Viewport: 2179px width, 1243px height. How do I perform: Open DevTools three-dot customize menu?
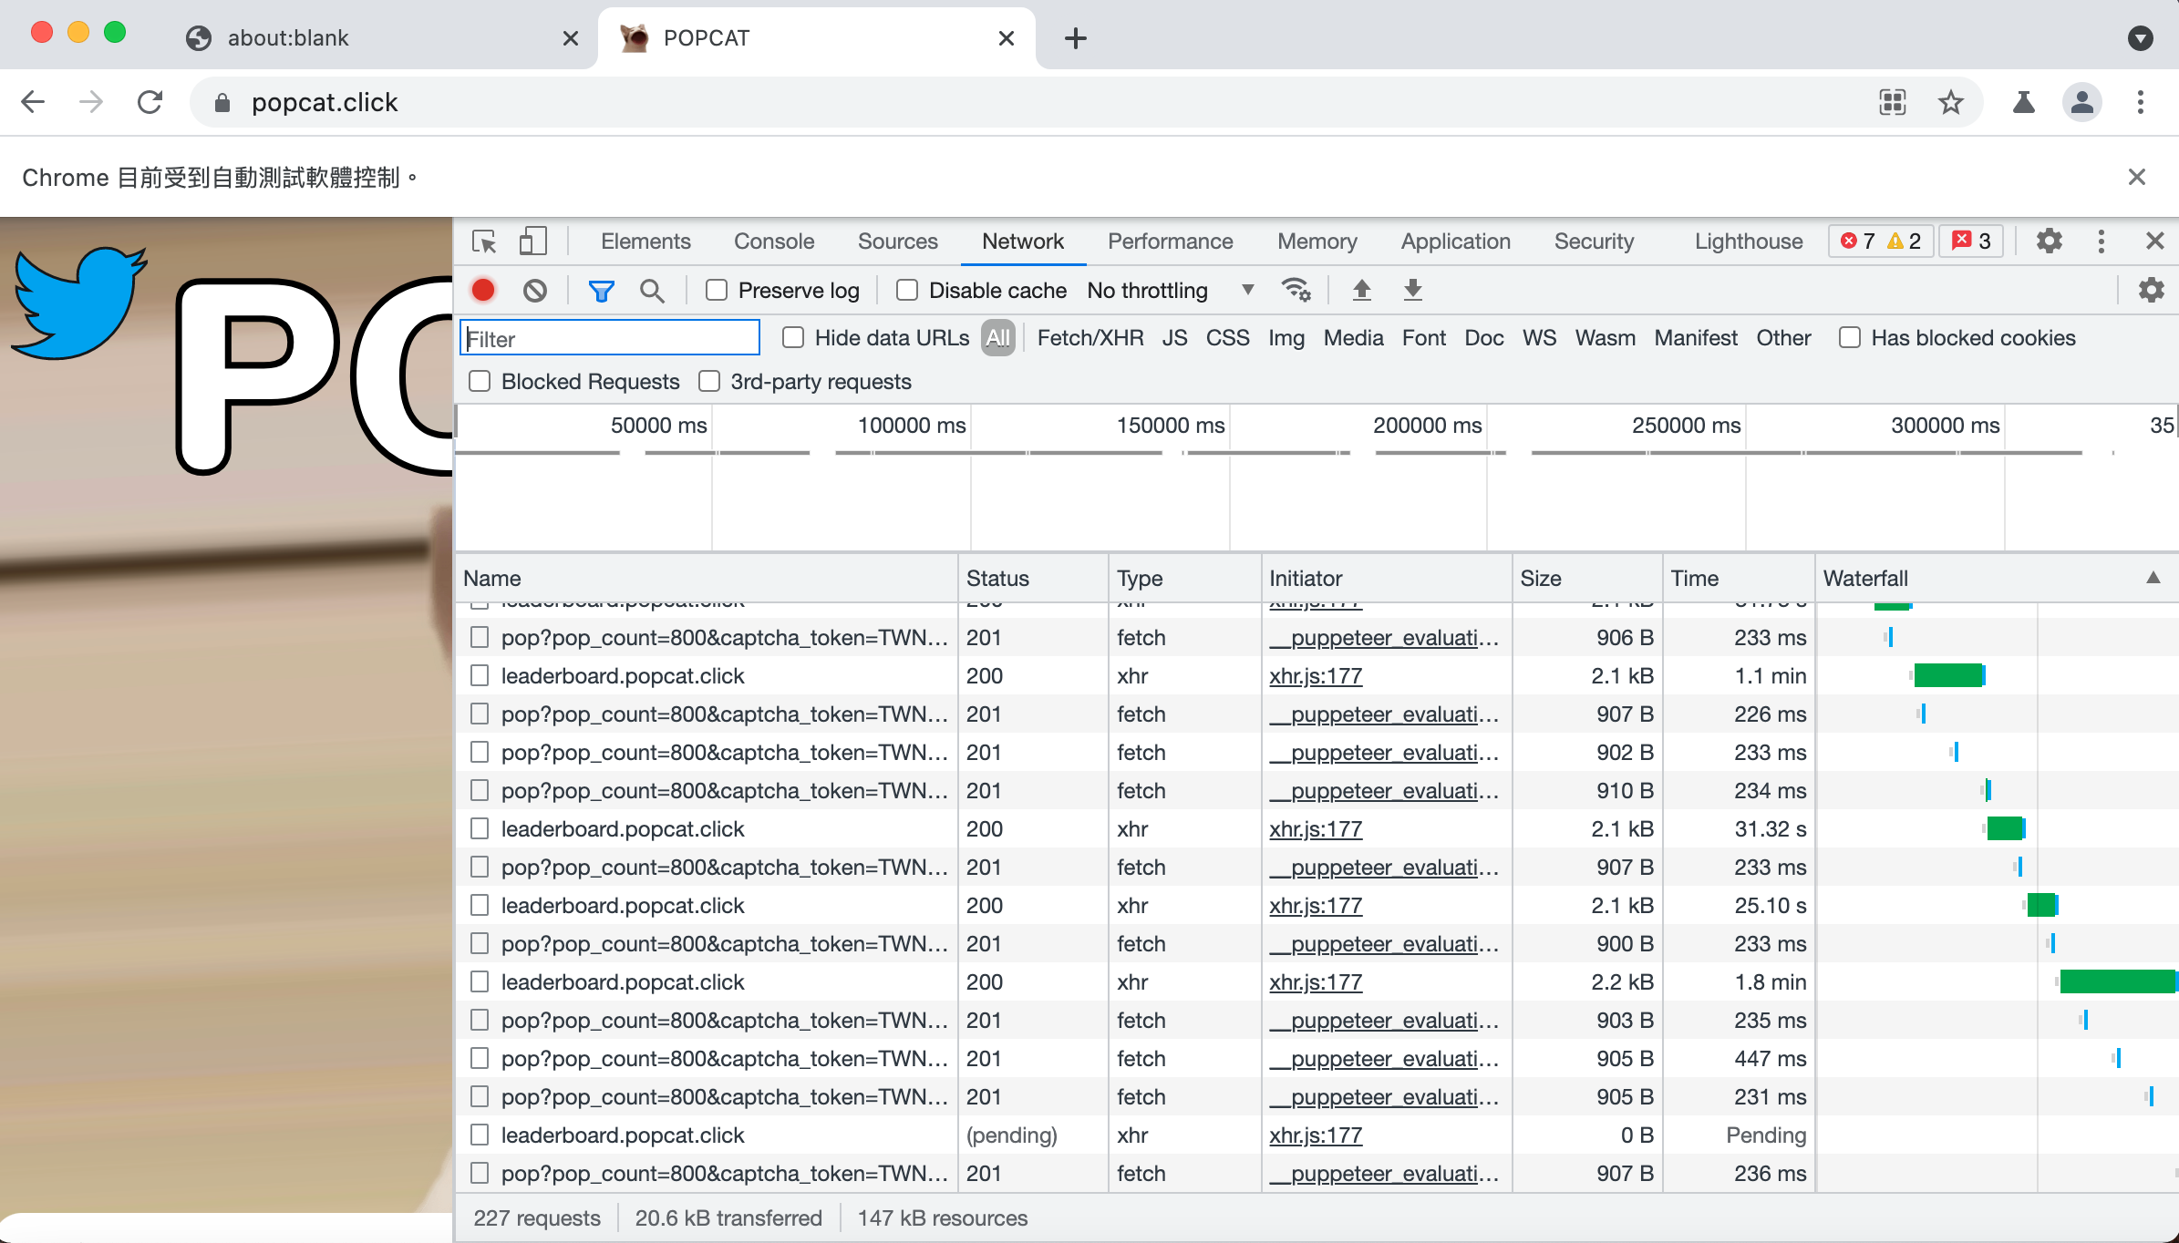point(2102,241)
